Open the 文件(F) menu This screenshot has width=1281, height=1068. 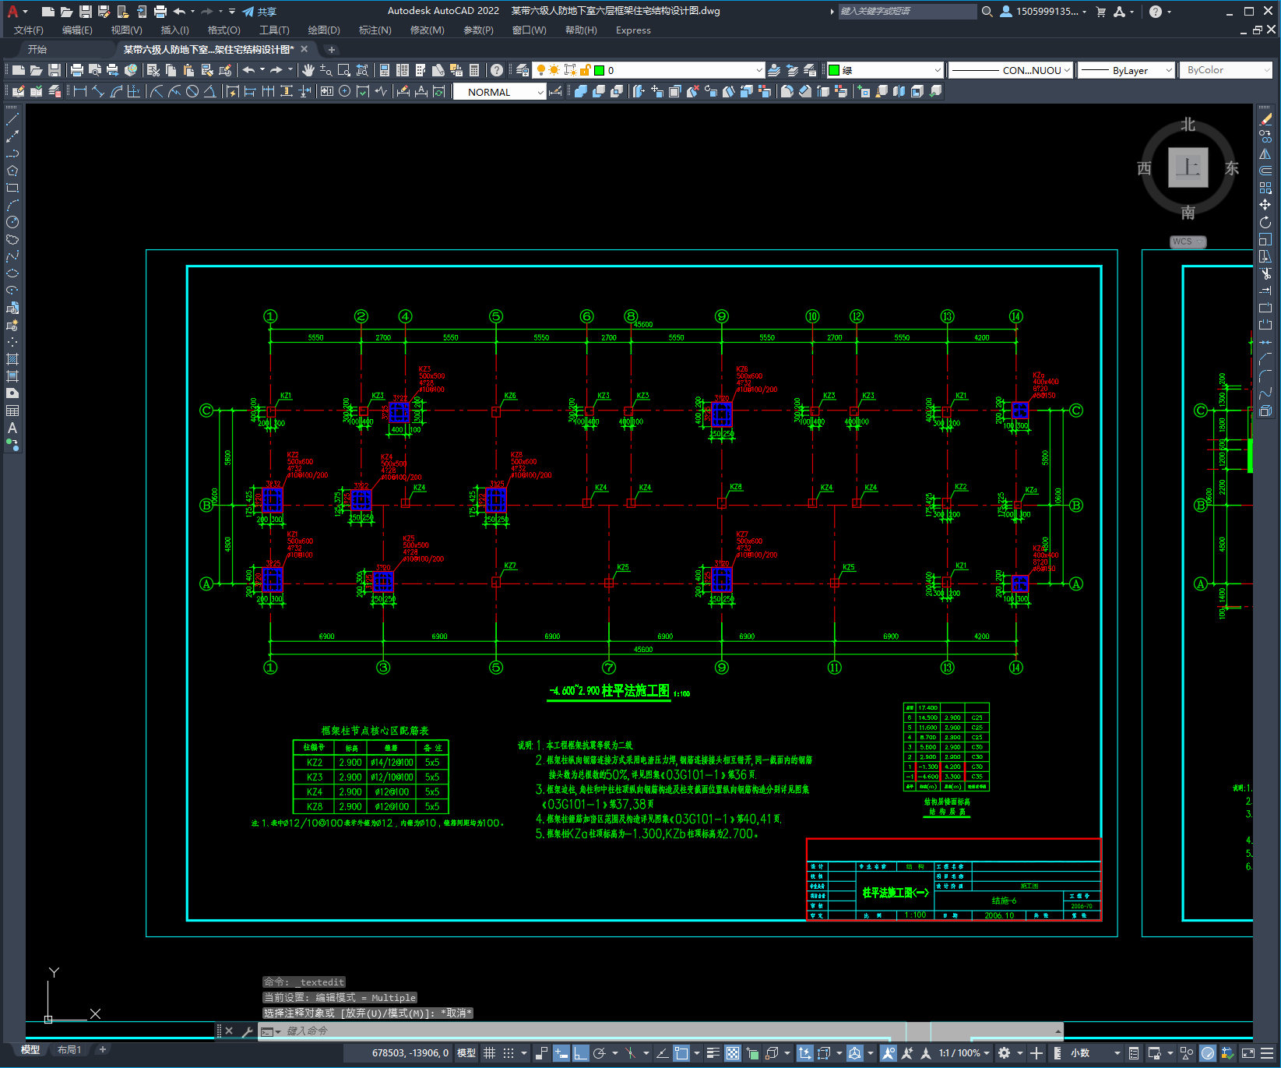(x=29, y=30)
